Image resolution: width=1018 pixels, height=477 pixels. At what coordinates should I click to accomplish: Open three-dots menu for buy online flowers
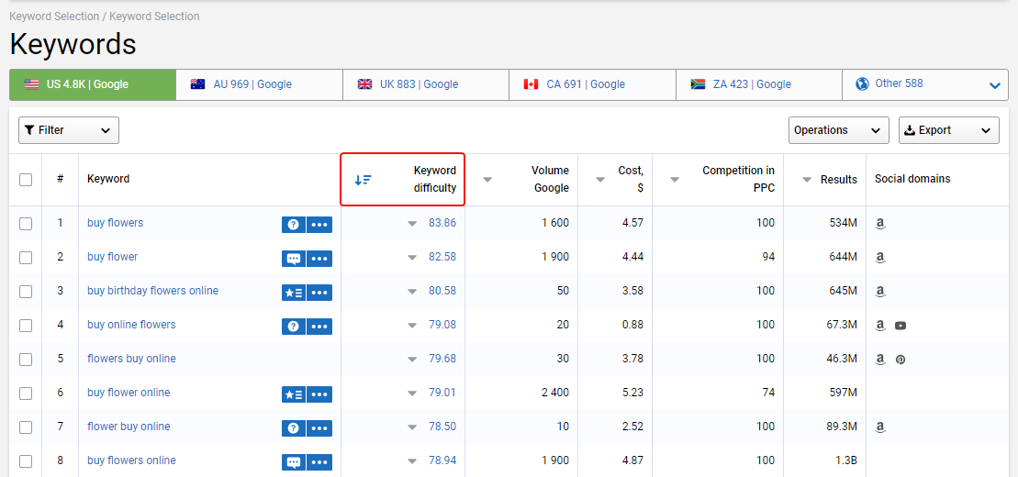click(x=319, y=327)
